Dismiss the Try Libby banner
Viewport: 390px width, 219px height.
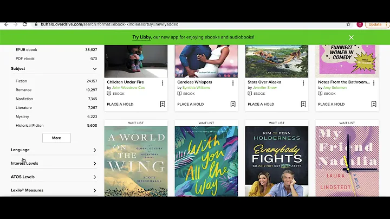click(351, 37)
